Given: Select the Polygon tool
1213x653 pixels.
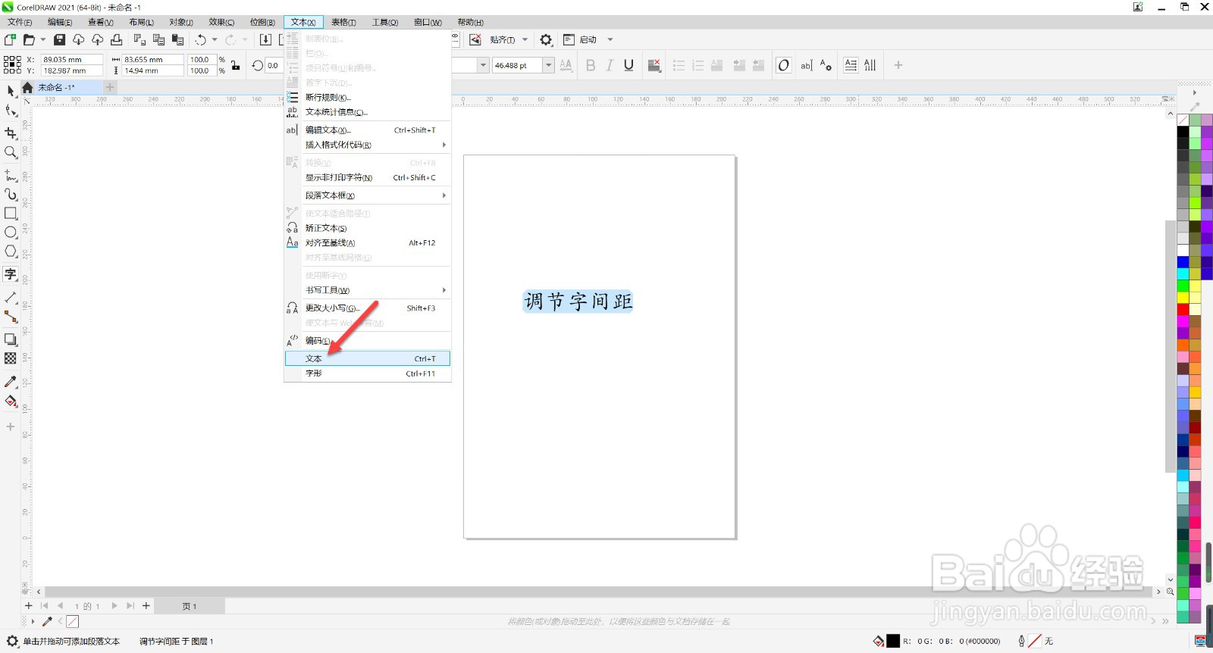Looking at the screenshot, I should pyautogui.click(x=11, y=252).
